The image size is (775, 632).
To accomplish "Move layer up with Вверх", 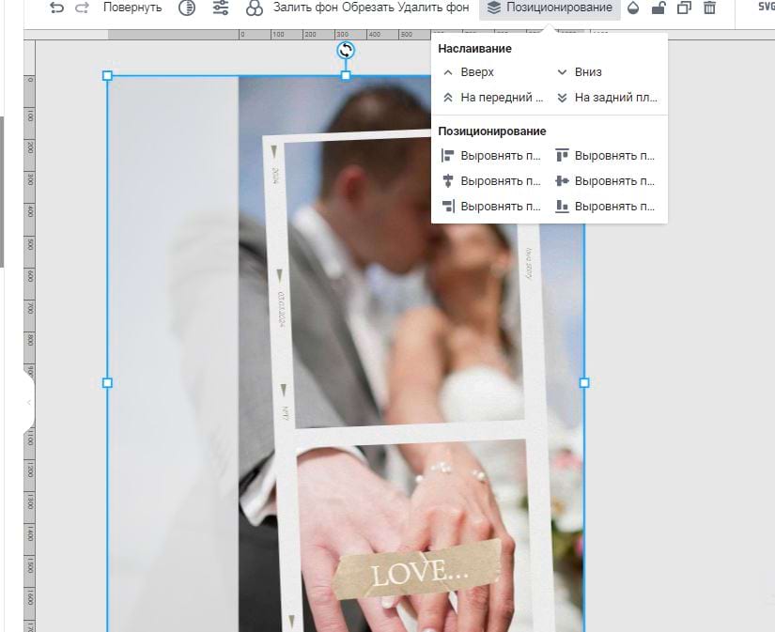I will (x=468, y=72).
